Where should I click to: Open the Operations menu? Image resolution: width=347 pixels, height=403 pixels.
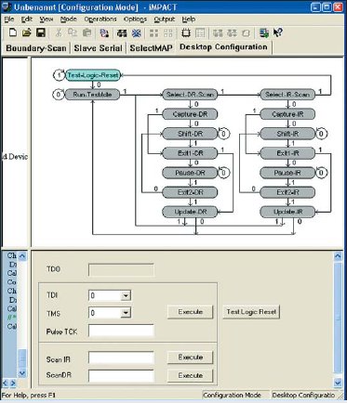coord(100,19)
